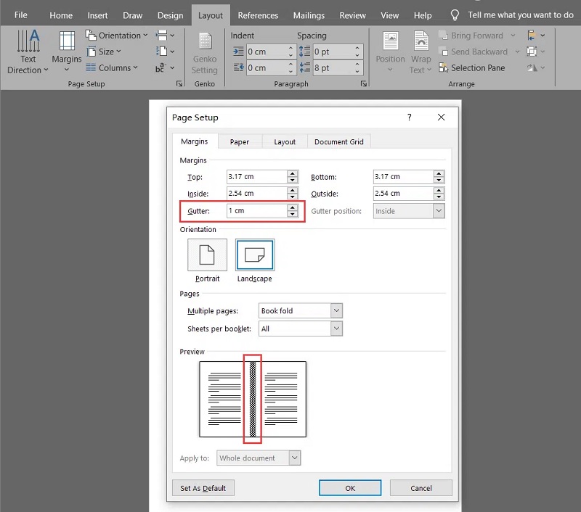The height and width of the screenshot is (512, 581).
Task: Click Send Backward in Arrange group
Action: [x=474, y=51]
